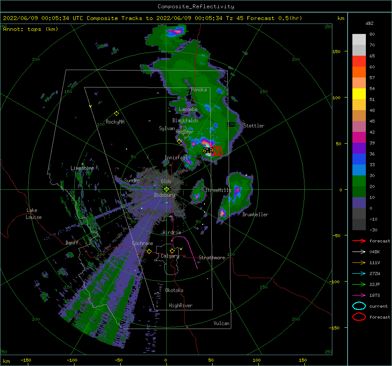Screen dimensions: 392x366
Task: Click the dBZ scale heading
Action: point(369,24)
